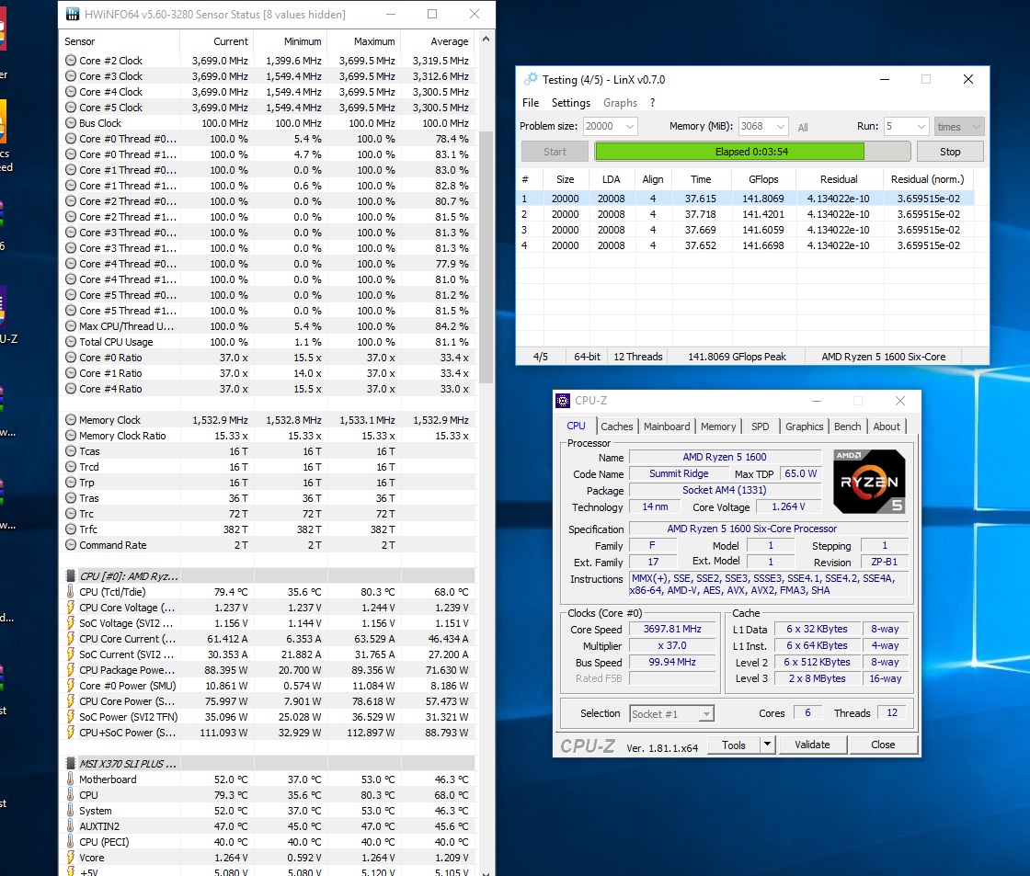Image resolution: width=1030 pixels, height=876 pixels.
Task: Open the ? help menu in LinX
Action: click(652, 102)
